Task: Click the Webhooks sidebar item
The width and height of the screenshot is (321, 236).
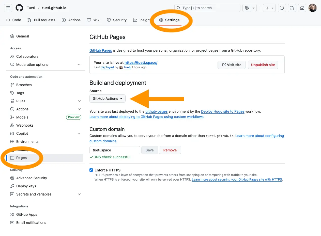Action: pos(24,125)
